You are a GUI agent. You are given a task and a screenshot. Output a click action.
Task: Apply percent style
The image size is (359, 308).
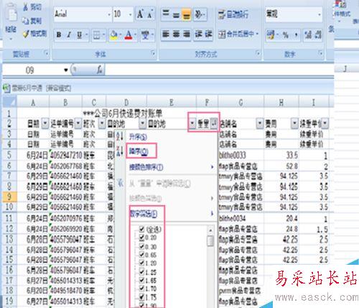coord(286,35)
